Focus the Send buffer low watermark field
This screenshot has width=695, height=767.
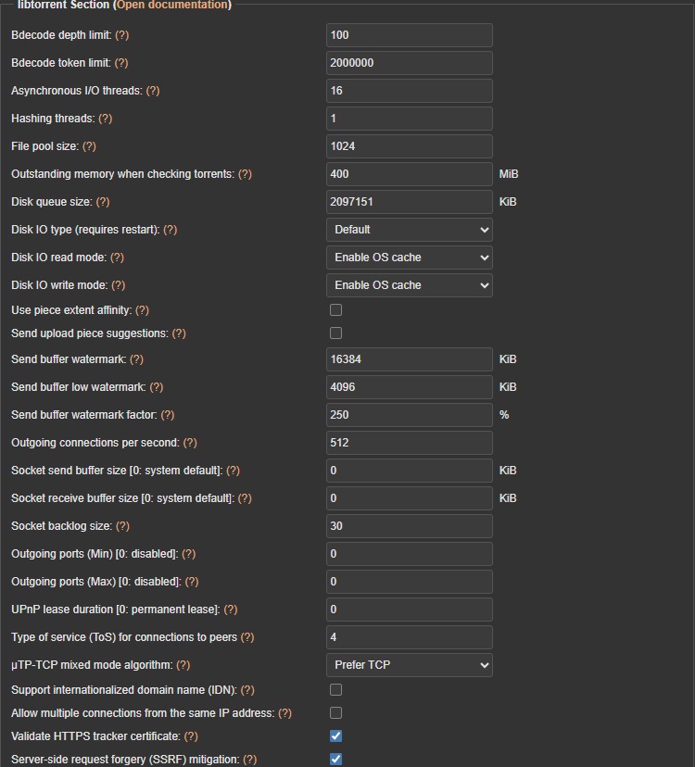point(410,387)
